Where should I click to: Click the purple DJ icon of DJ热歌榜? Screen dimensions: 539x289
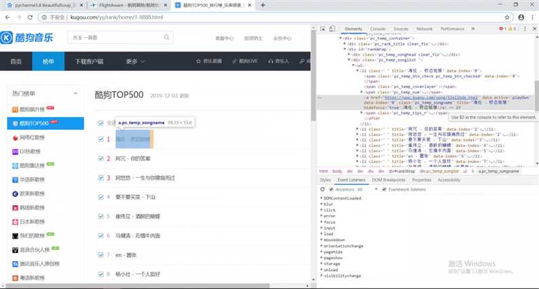[x=15, y=152]
